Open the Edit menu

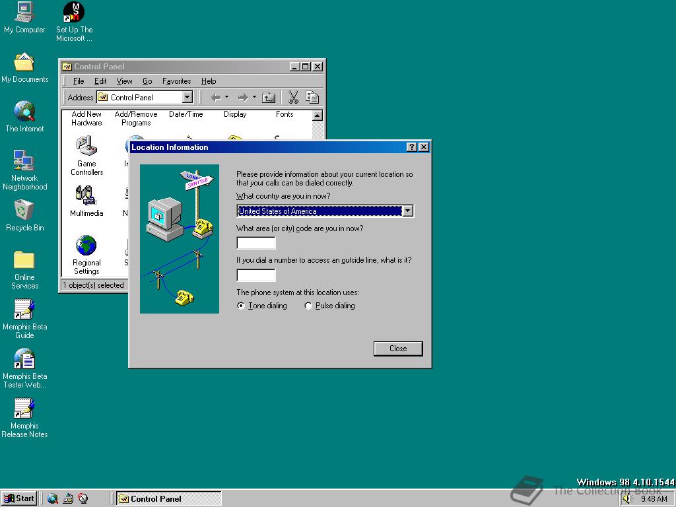point(100,81)
